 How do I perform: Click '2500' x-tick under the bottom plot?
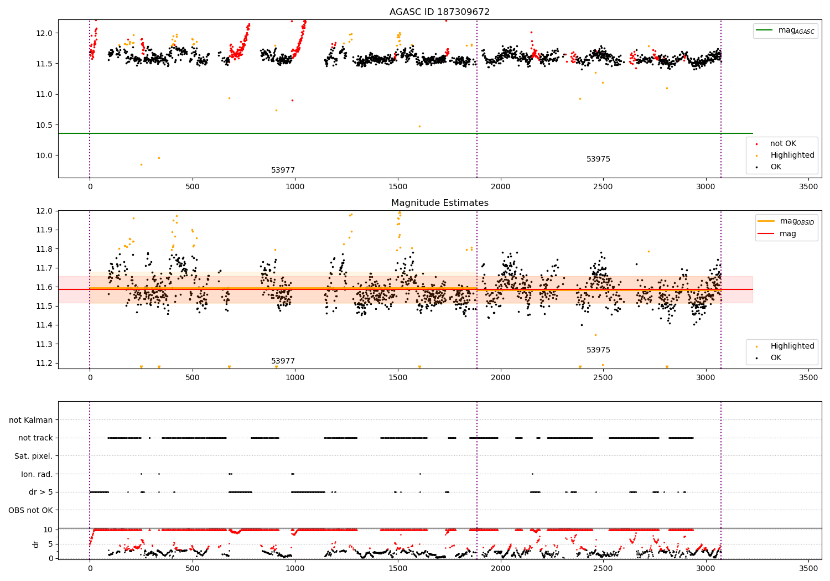[603, 568]
